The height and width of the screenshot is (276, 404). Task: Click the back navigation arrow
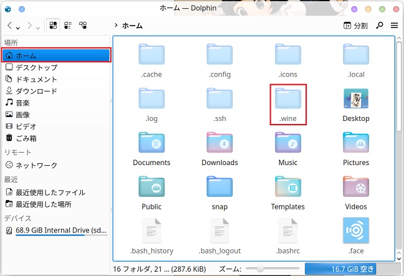[x=10, y=26]
